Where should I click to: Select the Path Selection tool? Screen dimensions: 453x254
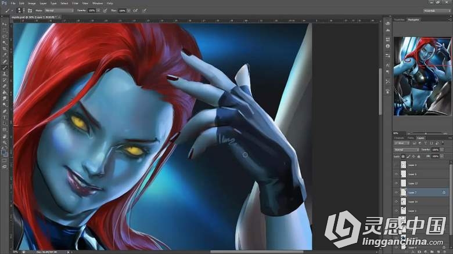coord(4,124)
